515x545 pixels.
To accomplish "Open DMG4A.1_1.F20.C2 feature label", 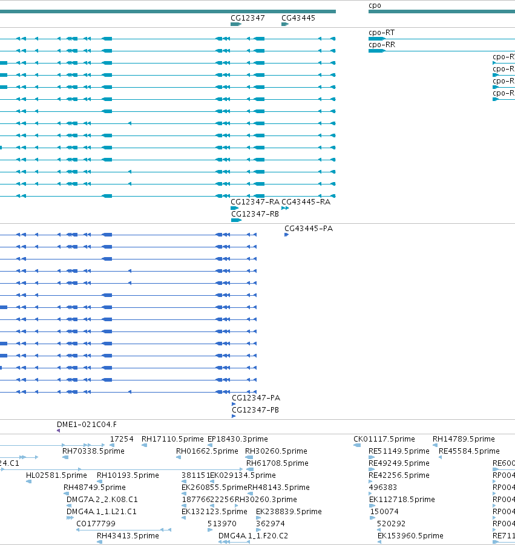I will (x=253, y=536).
